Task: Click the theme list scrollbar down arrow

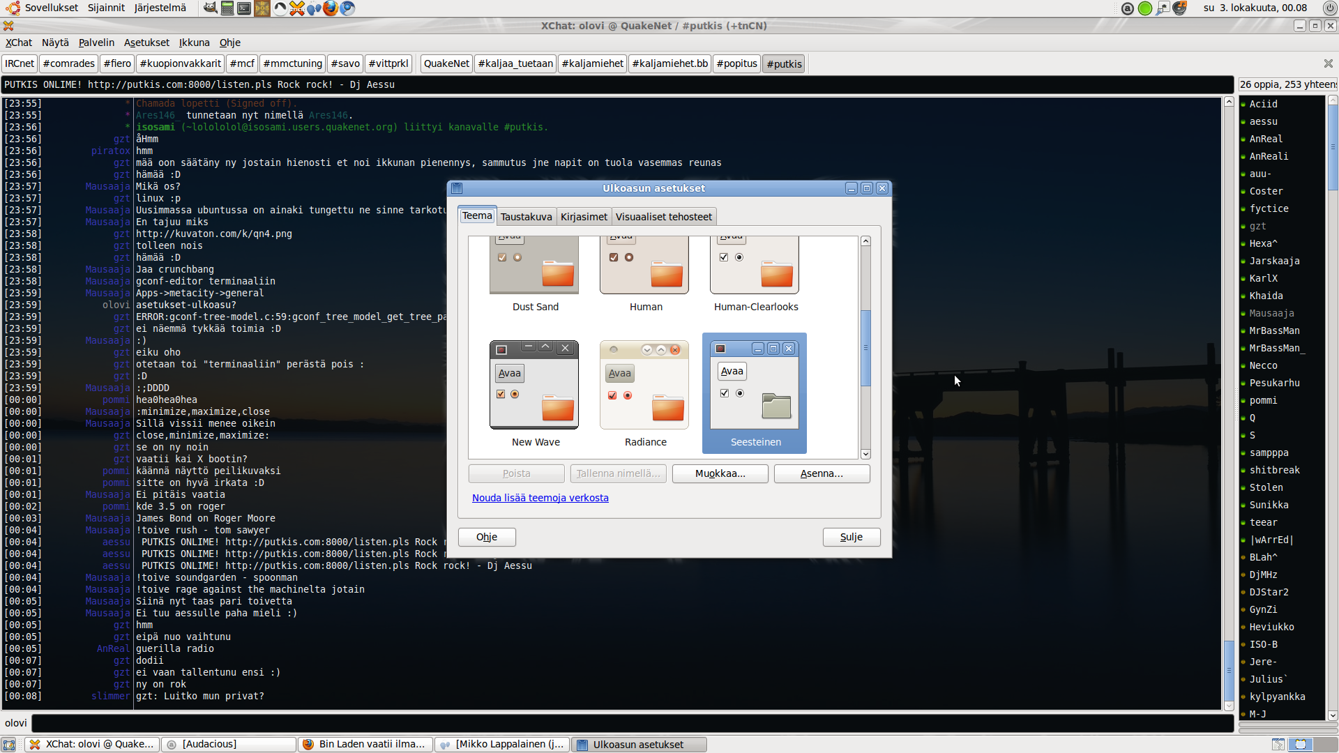Action: point(865,454)
